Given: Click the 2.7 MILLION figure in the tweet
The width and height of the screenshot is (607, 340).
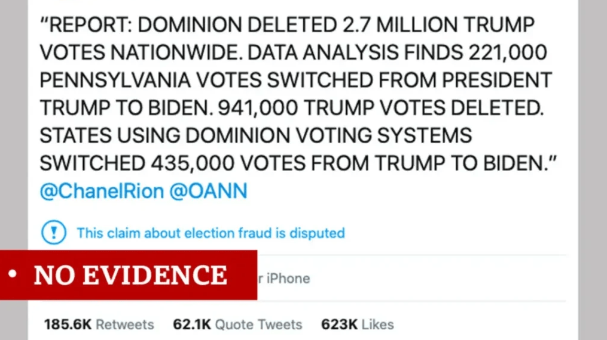Looking at the screenshot, I should coord(399,25).
